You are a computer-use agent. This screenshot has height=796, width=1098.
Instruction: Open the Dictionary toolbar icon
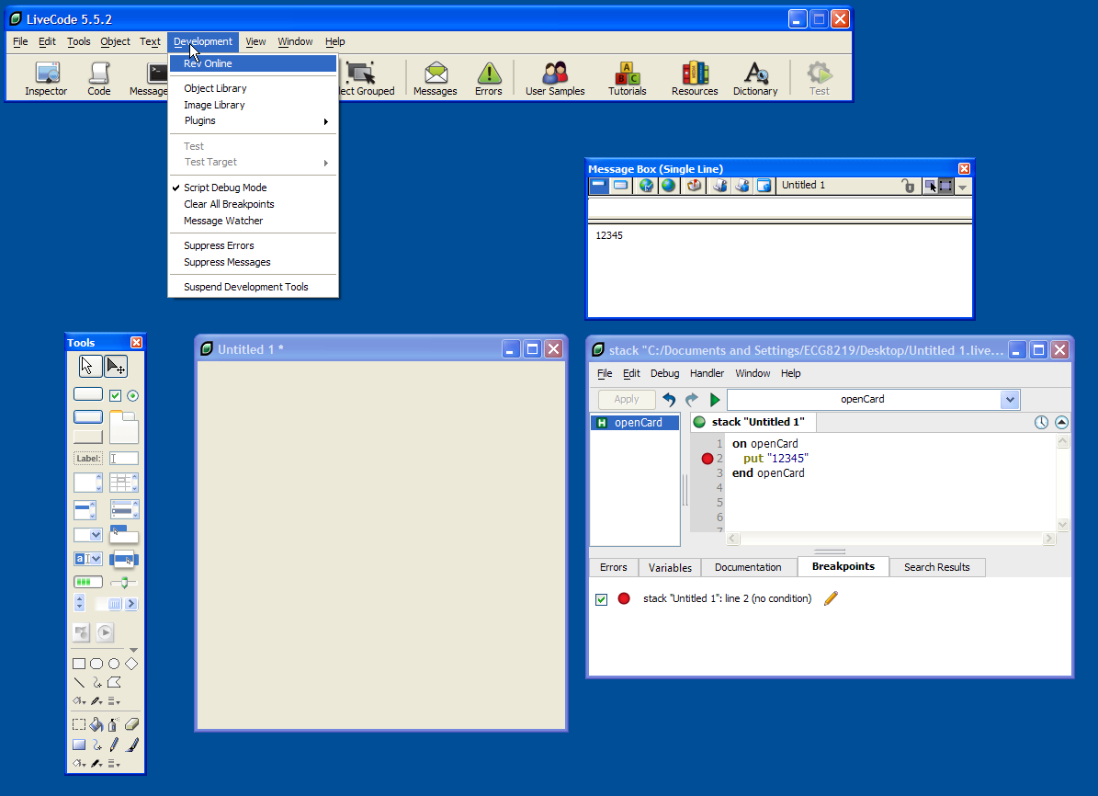tap(755, 79)
